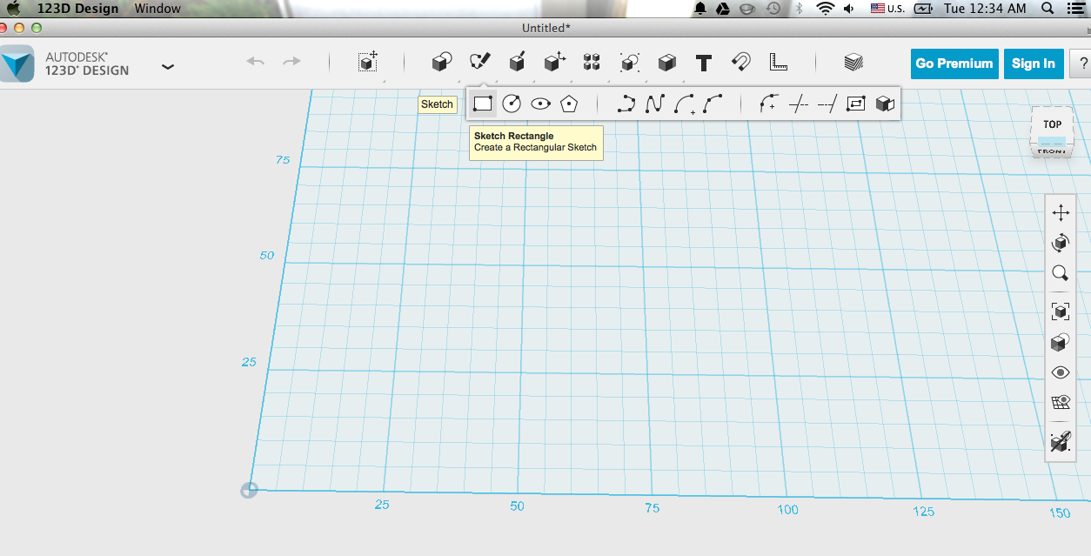This screenshot has height=556, width=1091.
Task: Select the Zoom magnifier tool
Action: pyautogui.click(x=1060, y=273)
